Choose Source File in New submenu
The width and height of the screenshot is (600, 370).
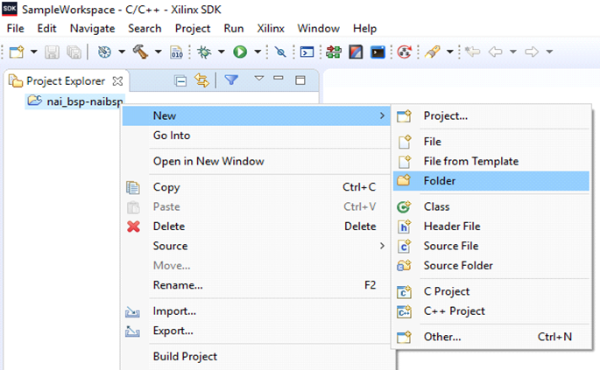pos(450,246)
